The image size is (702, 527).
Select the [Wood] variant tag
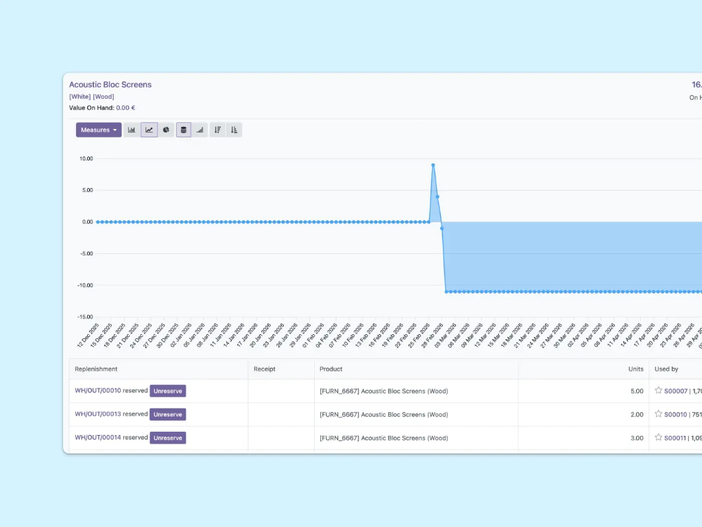[x=104, y=97]
